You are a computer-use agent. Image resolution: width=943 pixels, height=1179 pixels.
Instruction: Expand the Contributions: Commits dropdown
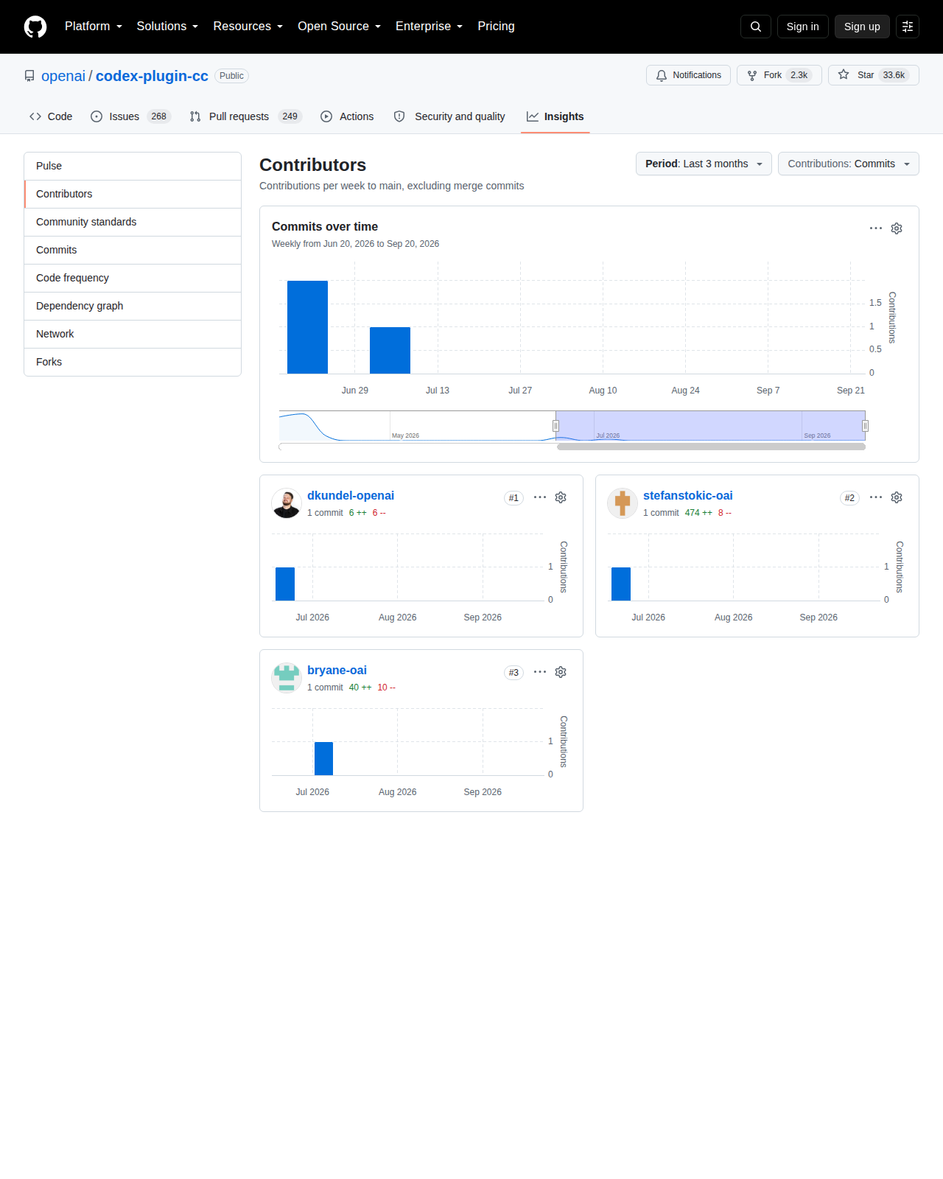(x=849, y=164)
